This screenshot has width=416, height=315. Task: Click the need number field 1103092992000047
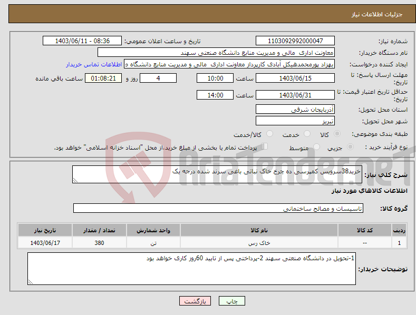[295, 41]
